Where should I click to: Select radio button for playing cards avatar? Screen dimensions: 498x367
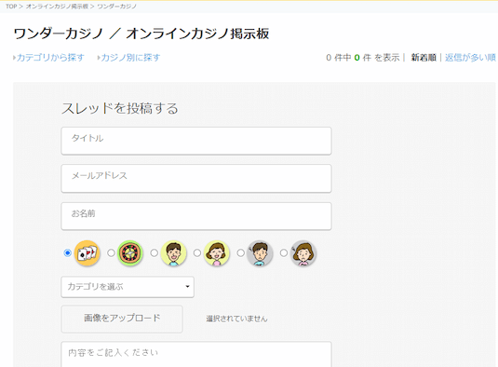tap(67, 253)
